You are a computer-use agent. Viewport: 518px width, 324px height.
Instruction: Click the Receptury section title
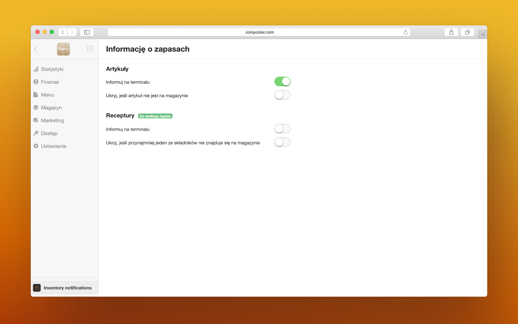tap(120, 115)
